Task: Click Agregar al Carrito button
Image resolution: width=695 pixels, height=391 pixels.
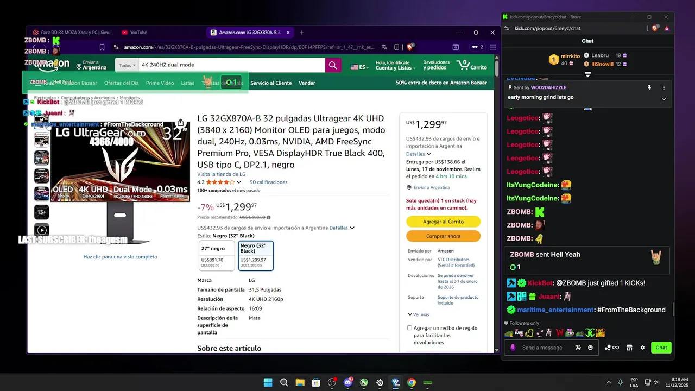Action: pos(443,222)
